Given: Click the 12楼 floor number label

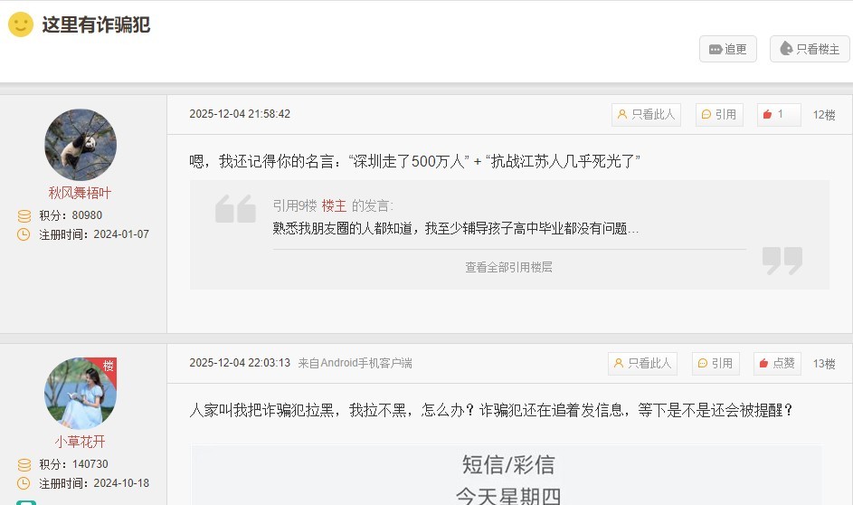Looking at the screenshot, I should pos(823,114).
